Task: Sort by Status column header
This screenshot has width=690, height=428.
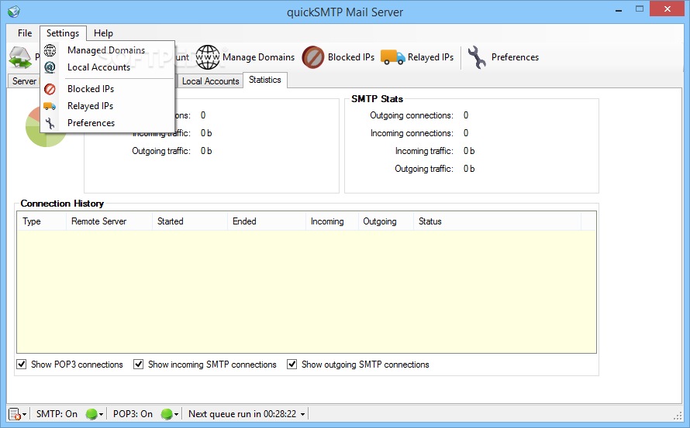Action: click(x=497, y=221)
